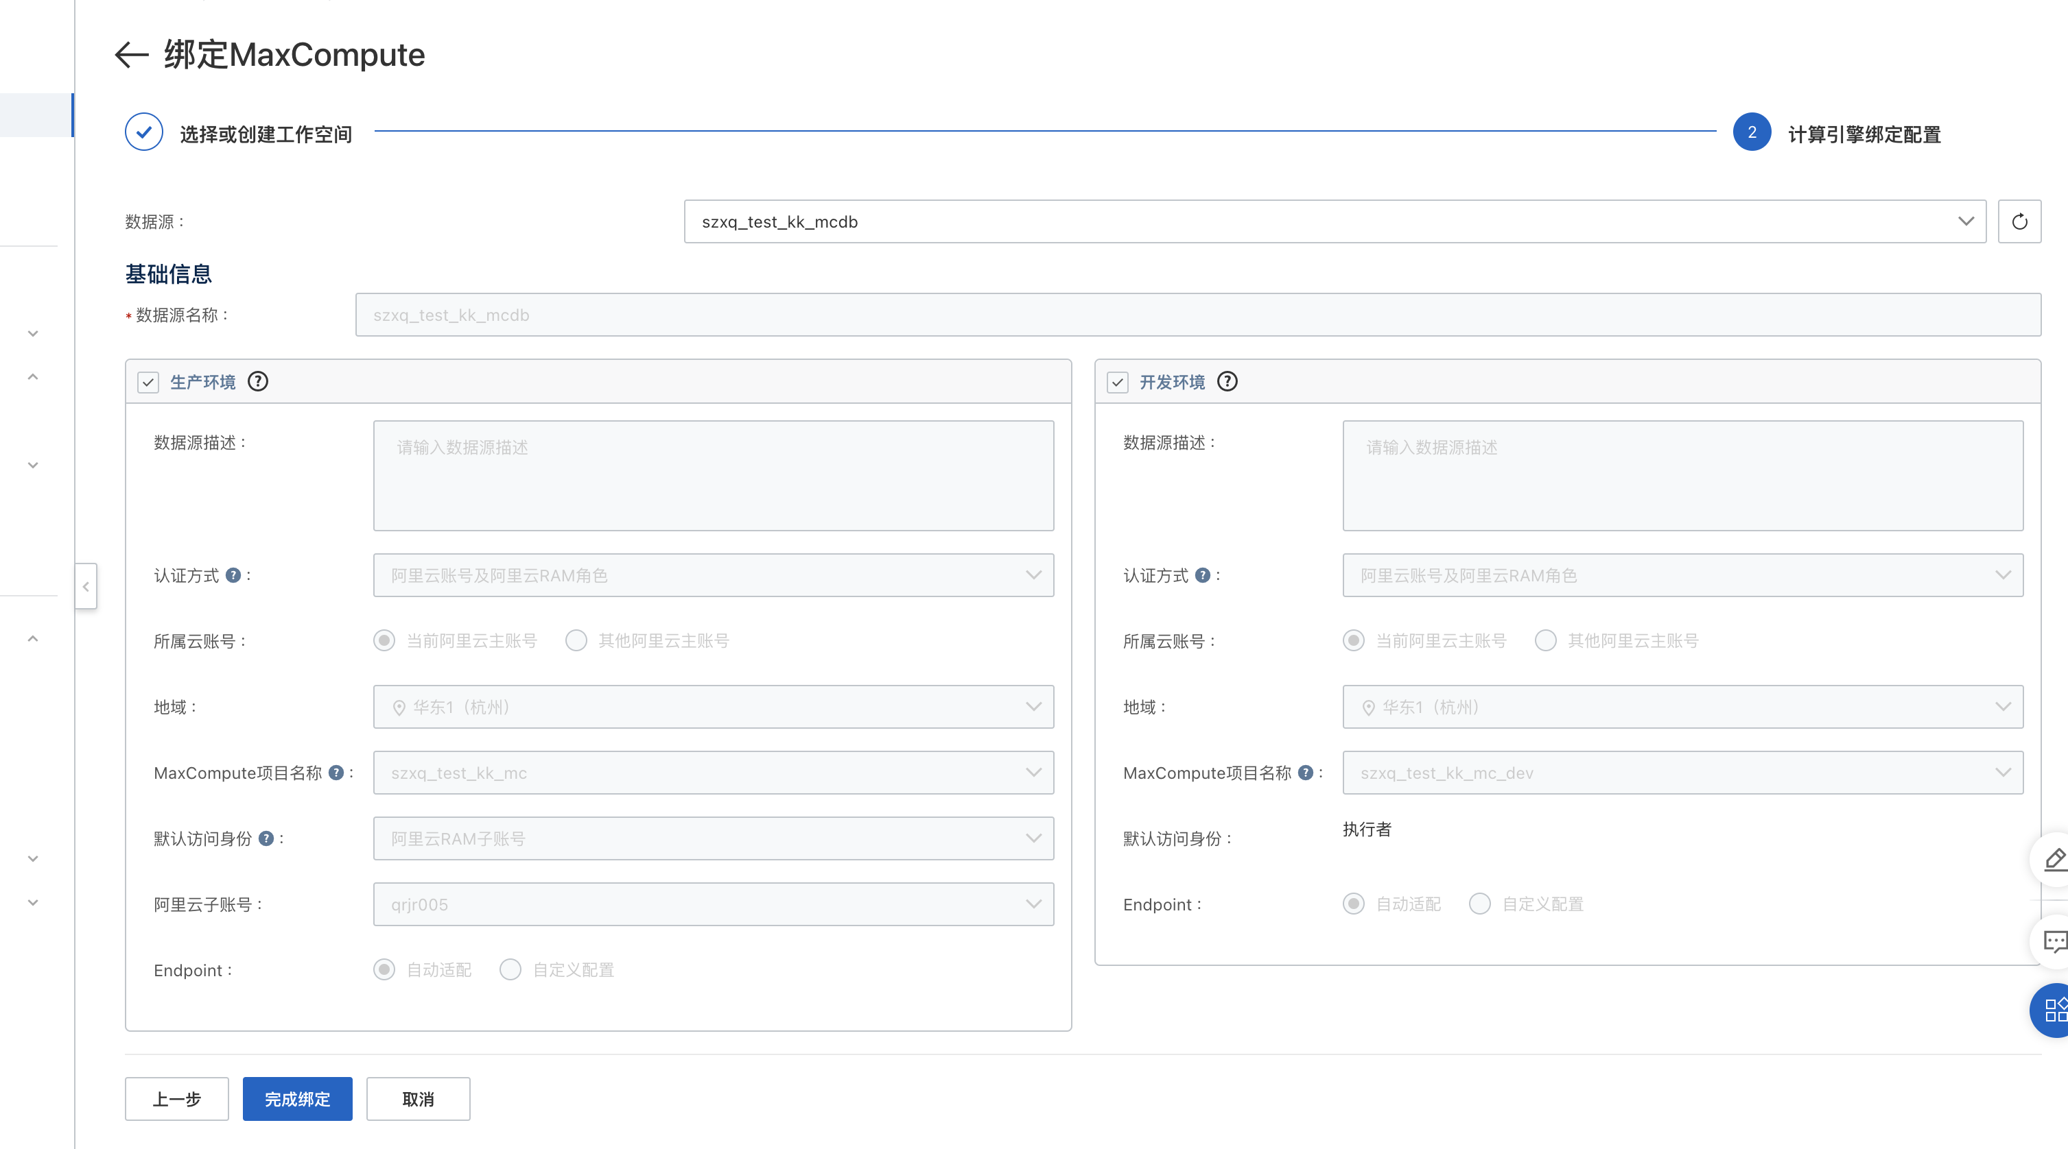This screenshot has height=1149, width=2068.
Task: Collapse the sidebar with the left chevron handle
Action: point(86,587)
